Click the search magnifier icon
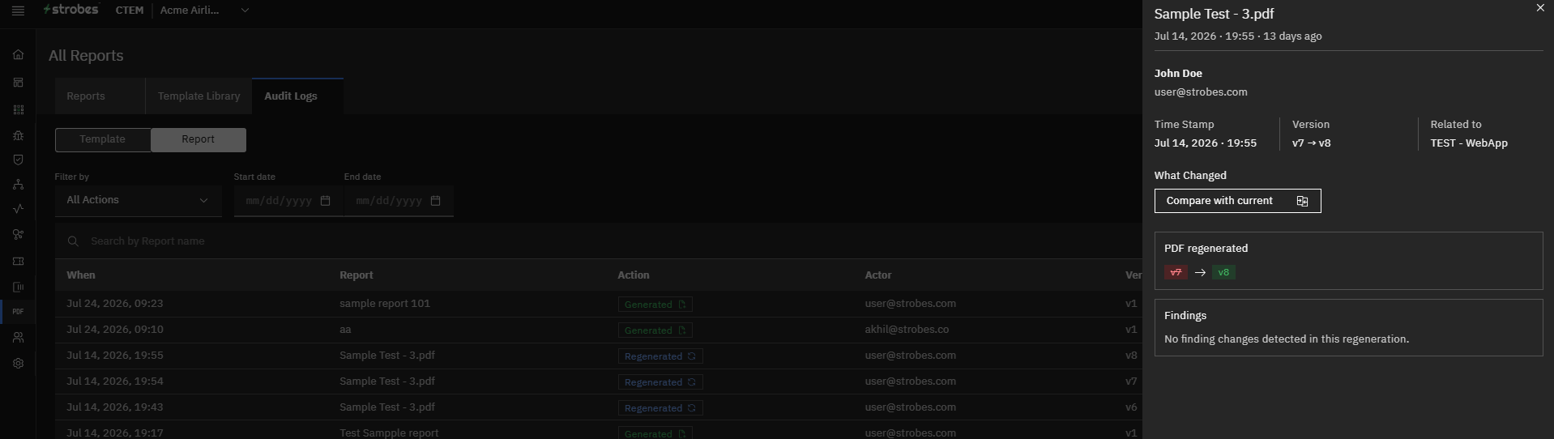Viewport: 1554px width, 439px height. 73,241
